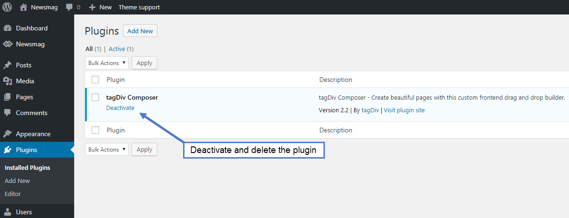Click the bottom Apply button
Screen dimensions: 569x218
[x=144, y=149]
